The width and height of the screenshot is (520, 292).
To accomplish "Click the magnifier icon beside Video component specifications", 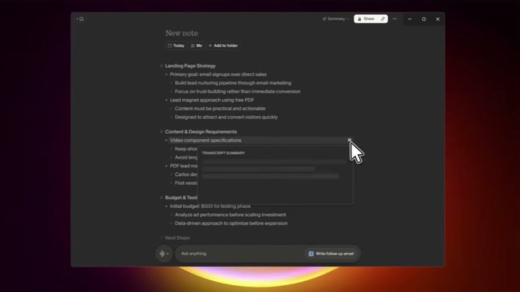I will [x=349, y=140].
